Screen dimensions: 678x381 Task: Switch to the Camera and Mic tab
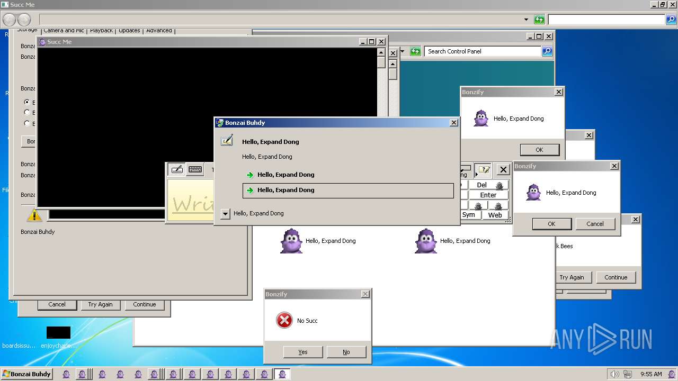pos(64,30)
